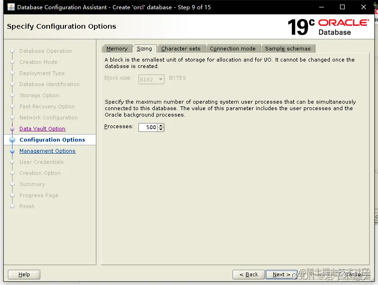Switch to the Memory tab

point(117,49)
